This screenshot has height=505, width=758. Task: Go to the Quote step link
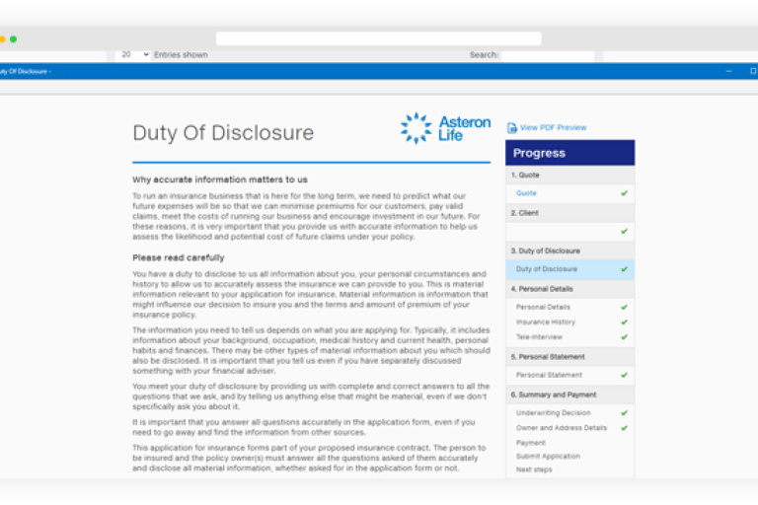coord(526,193)
